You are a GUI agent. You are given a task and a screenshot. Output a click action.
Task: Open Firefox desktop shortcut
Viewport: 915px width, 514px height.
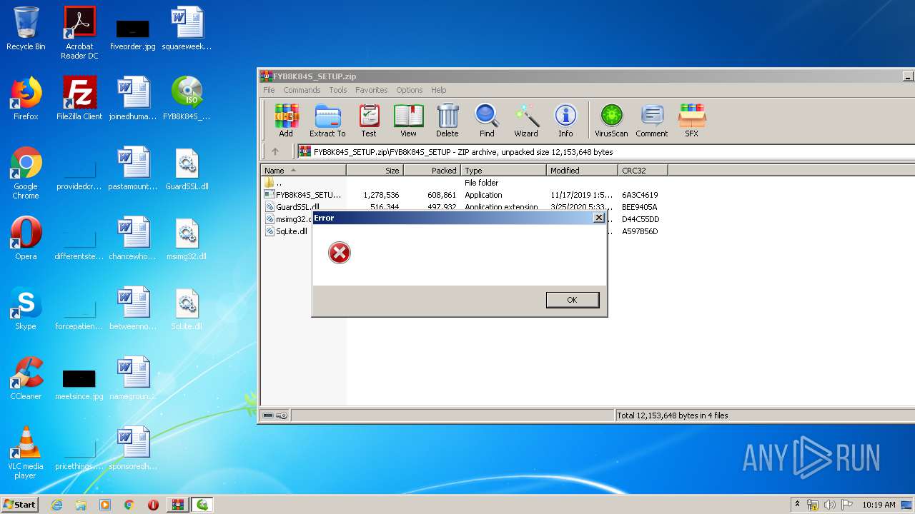(26, 99)
